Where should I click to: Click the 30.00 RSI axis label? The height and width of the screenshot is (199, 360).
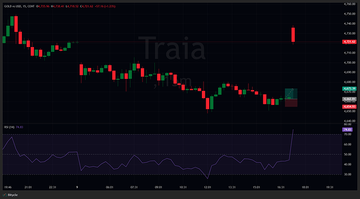(348, 174)
